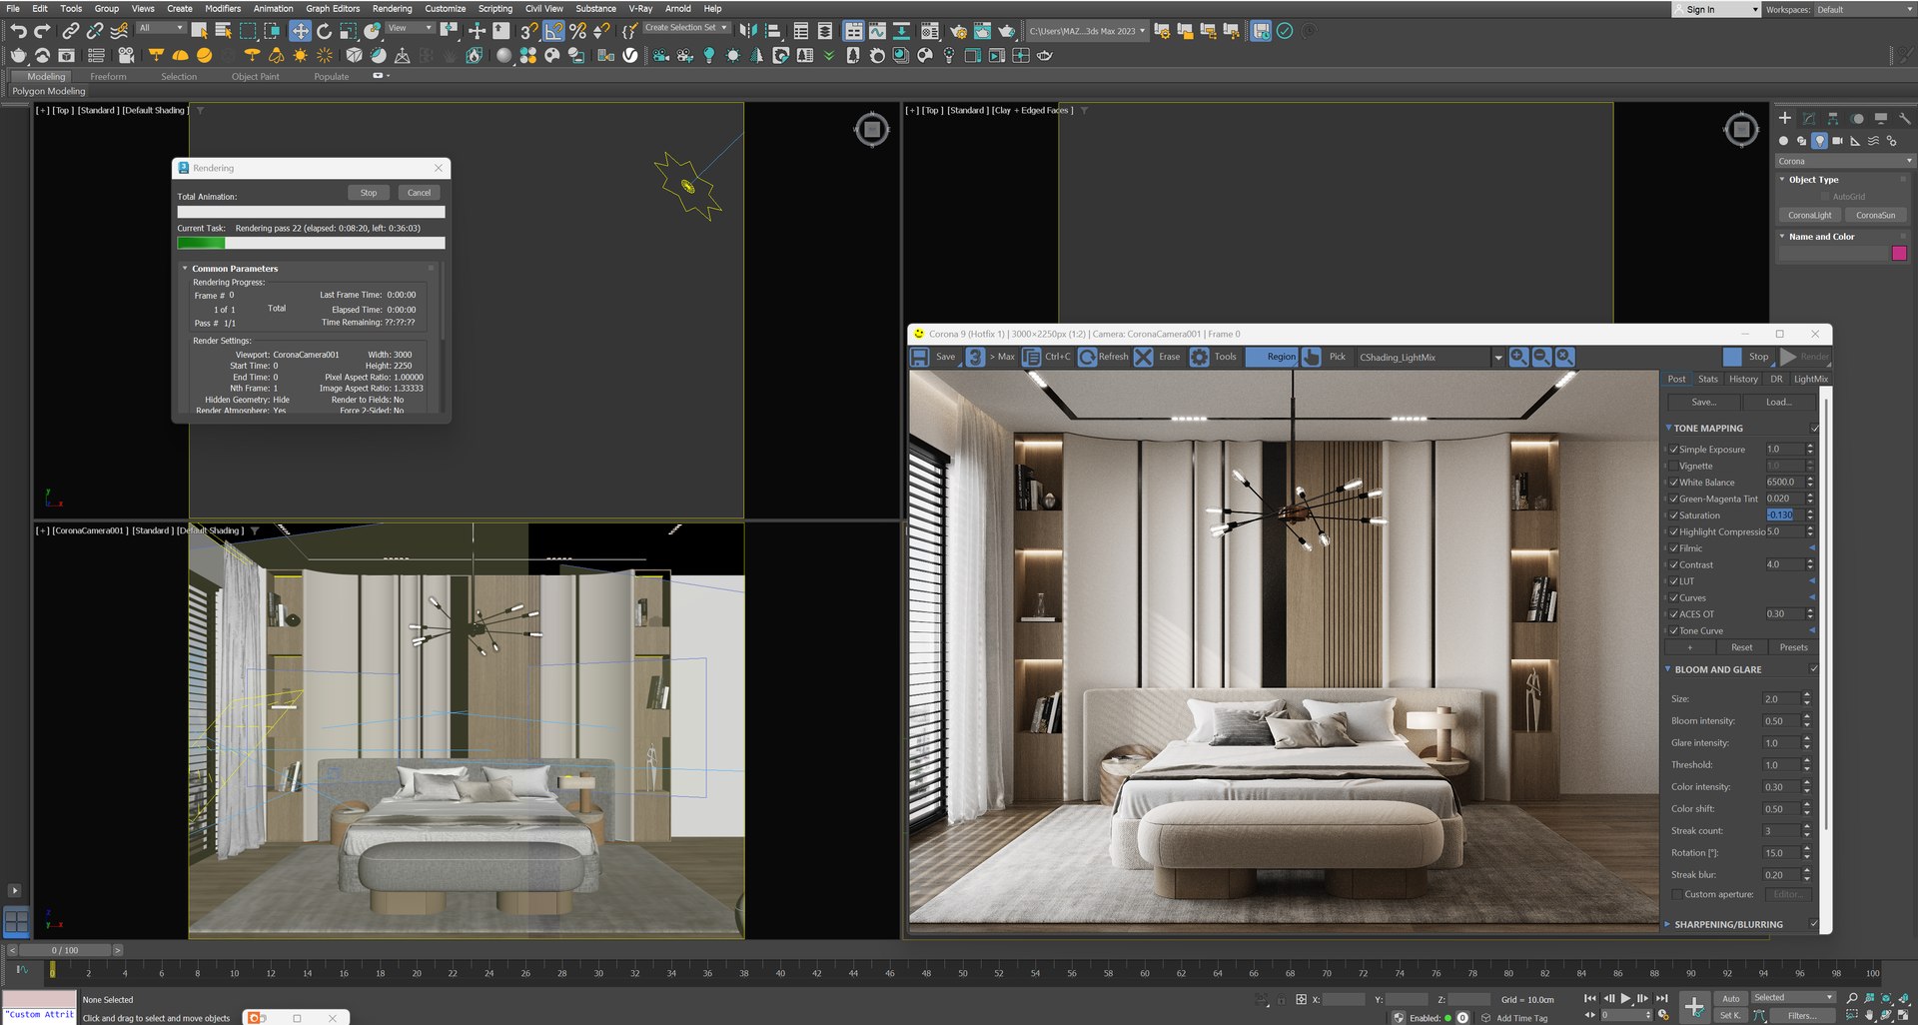Switch to the LightMix tab
Viewport: 1918px width, 1025px height.
coord(1810,379)
